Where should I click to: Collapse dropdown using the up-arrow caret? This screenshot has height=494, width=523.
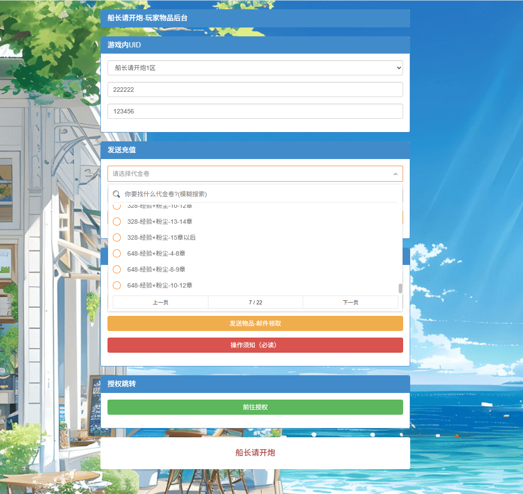395,174
